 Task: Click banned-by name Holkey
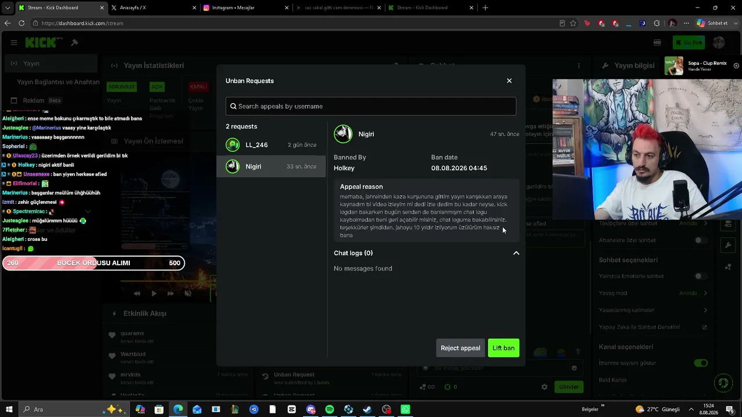[344, 168]
